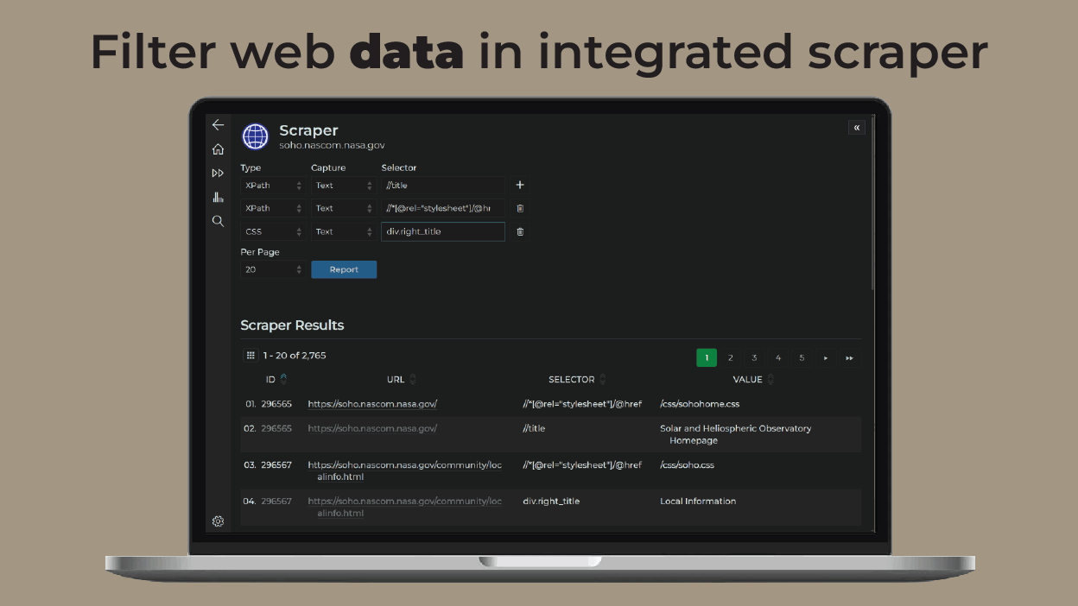Sort results by URL column
The height and width of the screenshot is (606, 1078).
click(402, 379)
